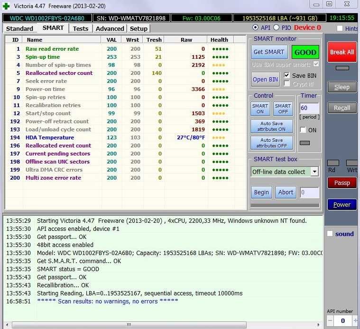Toggle the Hints checkbox
Viewport: 360px width, 329px height.
click(x=340, y=28)
